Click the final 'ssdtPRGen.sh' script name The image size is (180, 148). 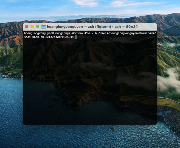[x=63, y=37]
